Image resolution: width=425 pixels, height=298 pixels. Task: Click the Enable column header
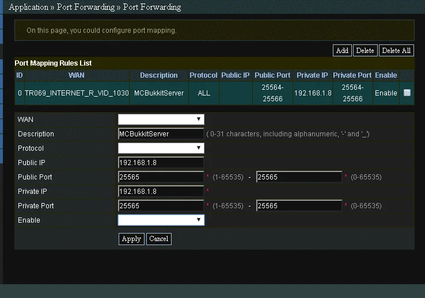point(386,75)
